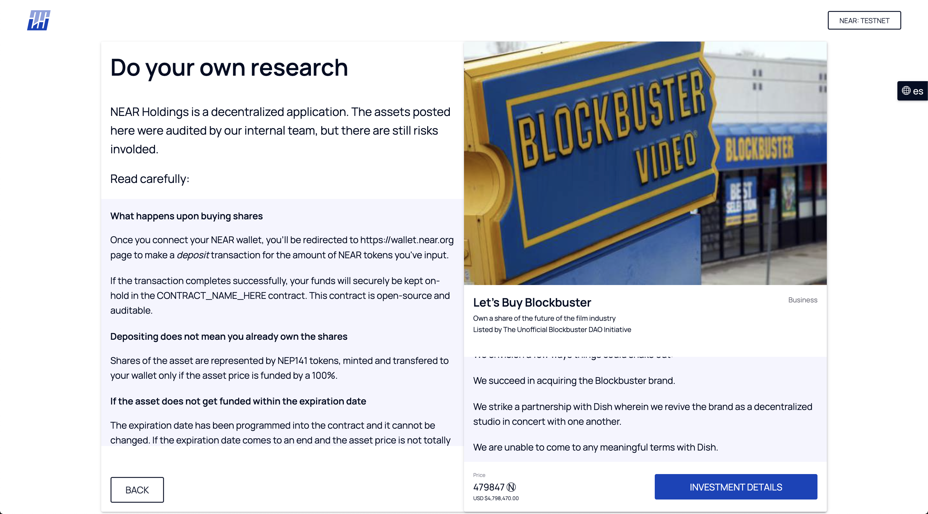Click the NEAR token symbol next to price
The width and height of the screenshot is (928, 514).
tap(511, 487)
